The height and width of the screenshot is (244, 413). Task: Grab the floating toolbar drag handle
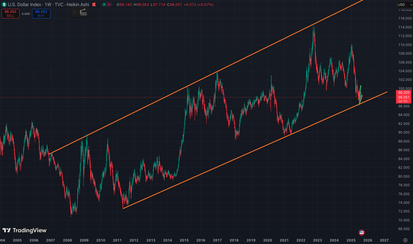point(75,12)
